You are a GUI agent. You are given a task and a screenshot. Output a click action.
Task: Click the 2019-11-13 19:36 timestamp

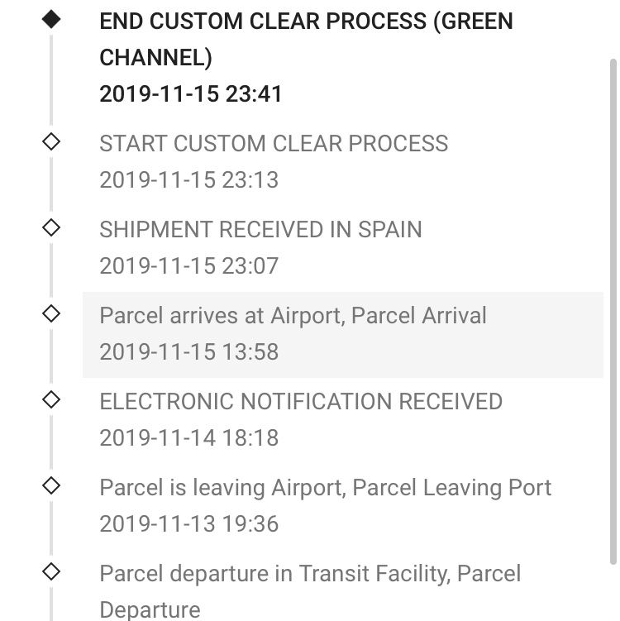pos(188,523)
